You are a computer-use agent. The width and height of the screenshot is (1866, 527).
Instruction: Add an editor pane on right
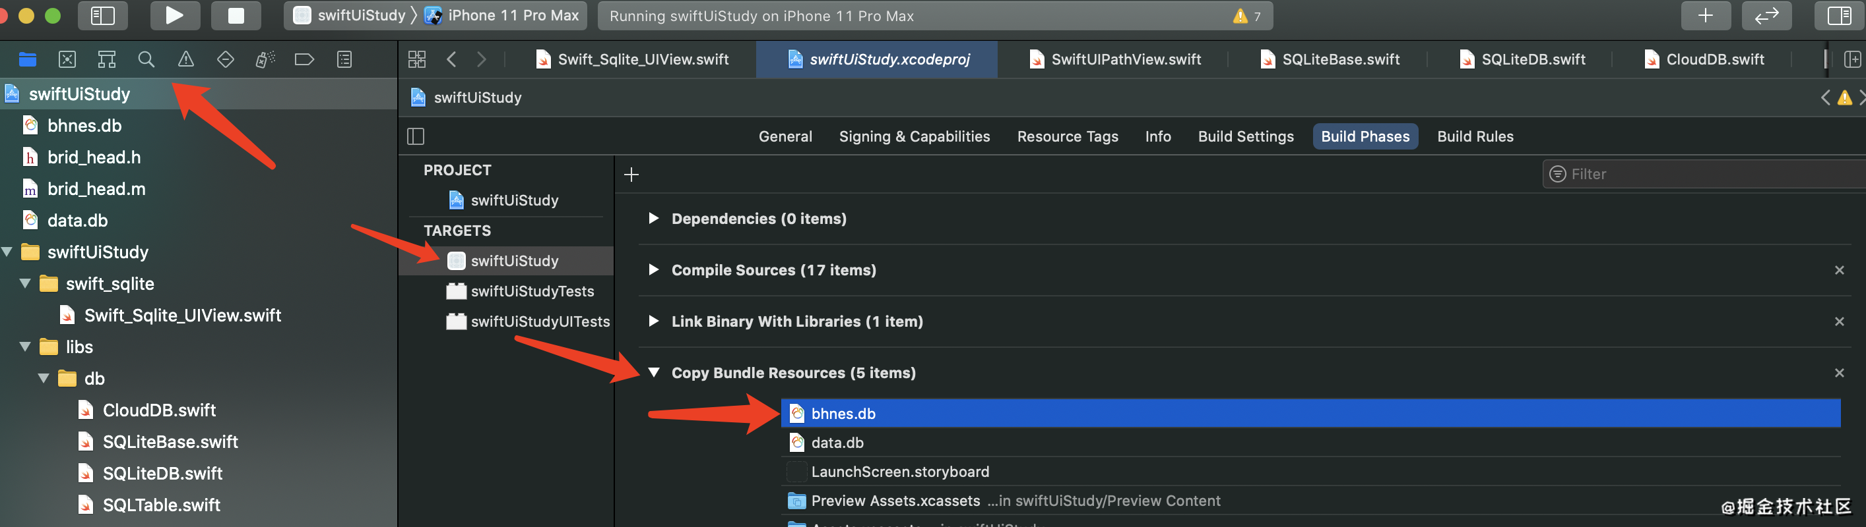[1852, 59]
